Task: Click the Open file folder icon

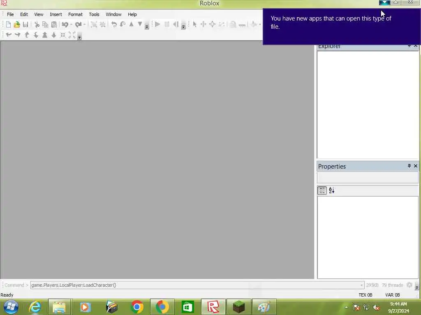Action: point(17,25)
